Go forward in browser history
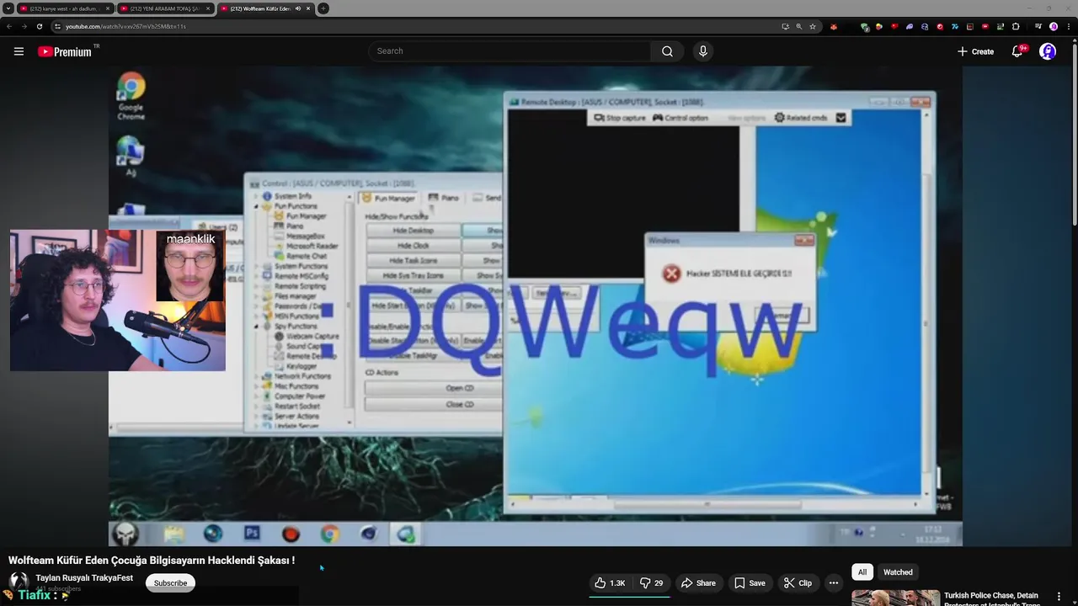 [24, 26]
